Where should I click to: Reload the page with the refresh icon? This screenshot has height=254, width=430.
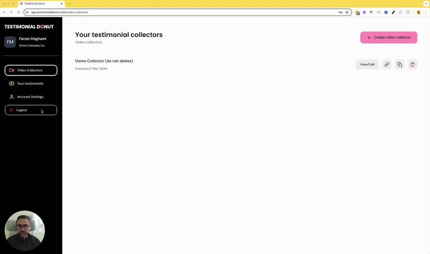coord(18,12)
